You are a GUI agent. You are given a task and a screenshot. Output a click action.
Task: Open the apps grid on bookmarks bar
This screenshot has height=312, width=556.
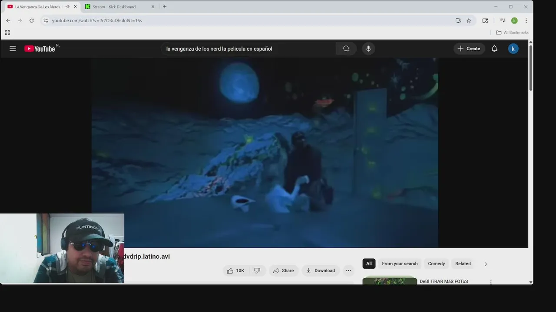7,32
